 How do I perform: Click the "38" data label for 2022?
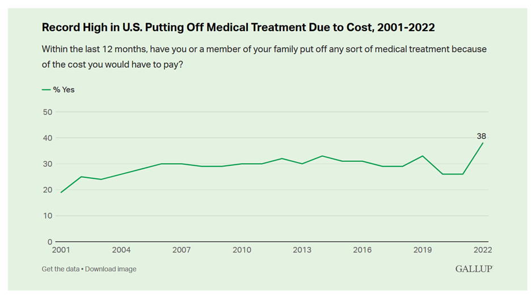[x=481, y=136]
